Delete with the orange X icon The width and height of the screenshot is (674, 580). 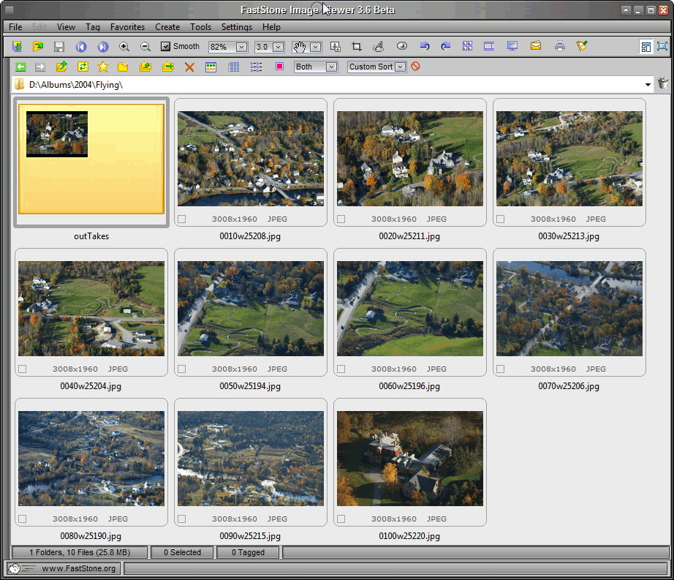(189, 67)
